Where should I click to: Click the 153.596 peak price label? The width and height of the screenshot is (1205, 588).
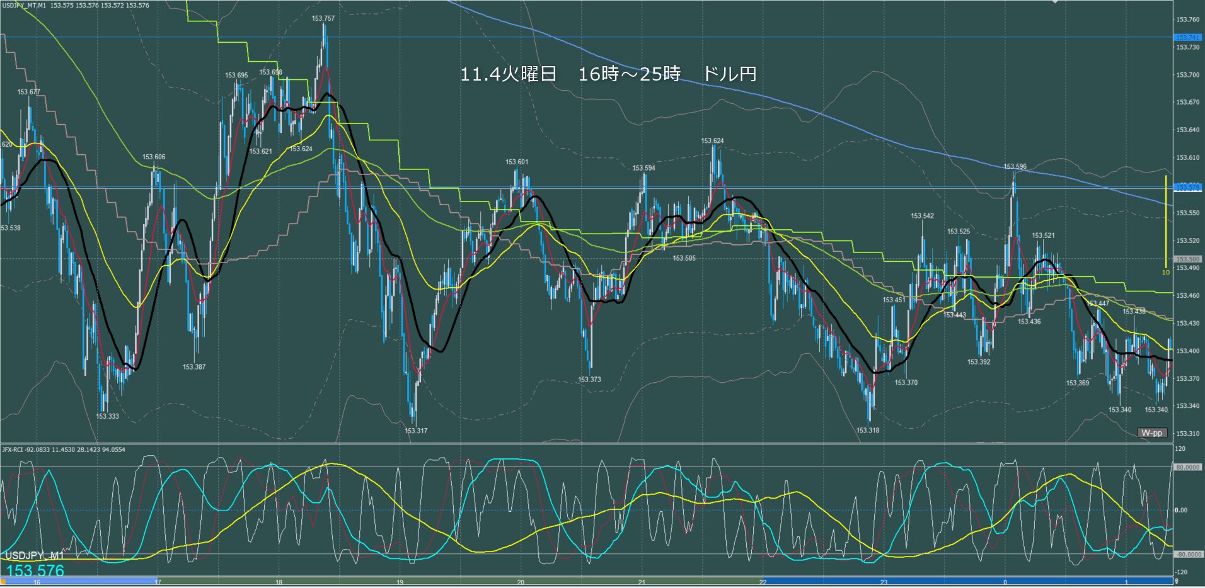(1015, 167)
